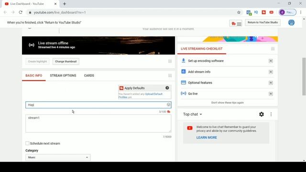Click the page vertical scrollbar thumb
The image size is (306, 172).
pos(304,76)
